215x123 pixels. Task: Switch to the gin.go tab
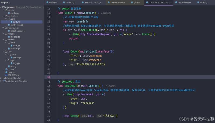coord(135,2)
